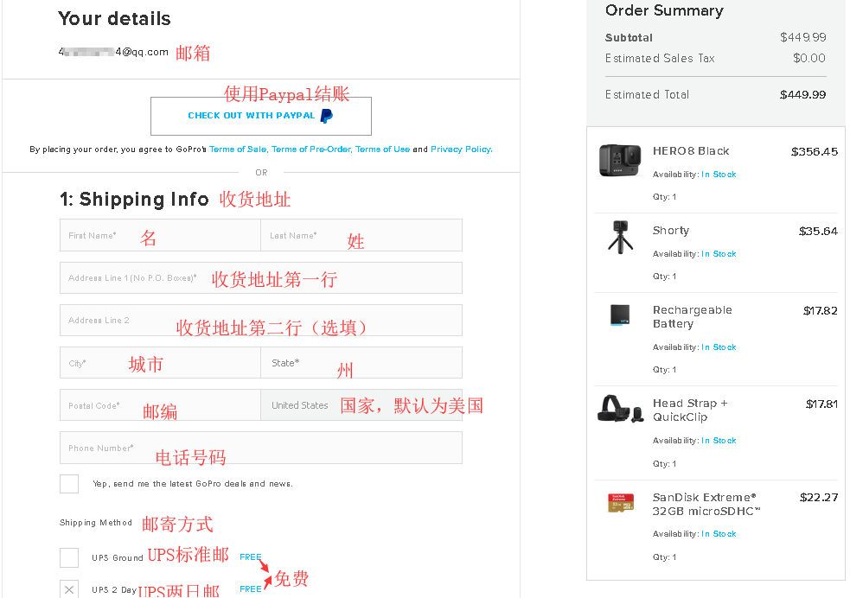
Task: Open the Privacy Policy link
Action: (462, 149)
